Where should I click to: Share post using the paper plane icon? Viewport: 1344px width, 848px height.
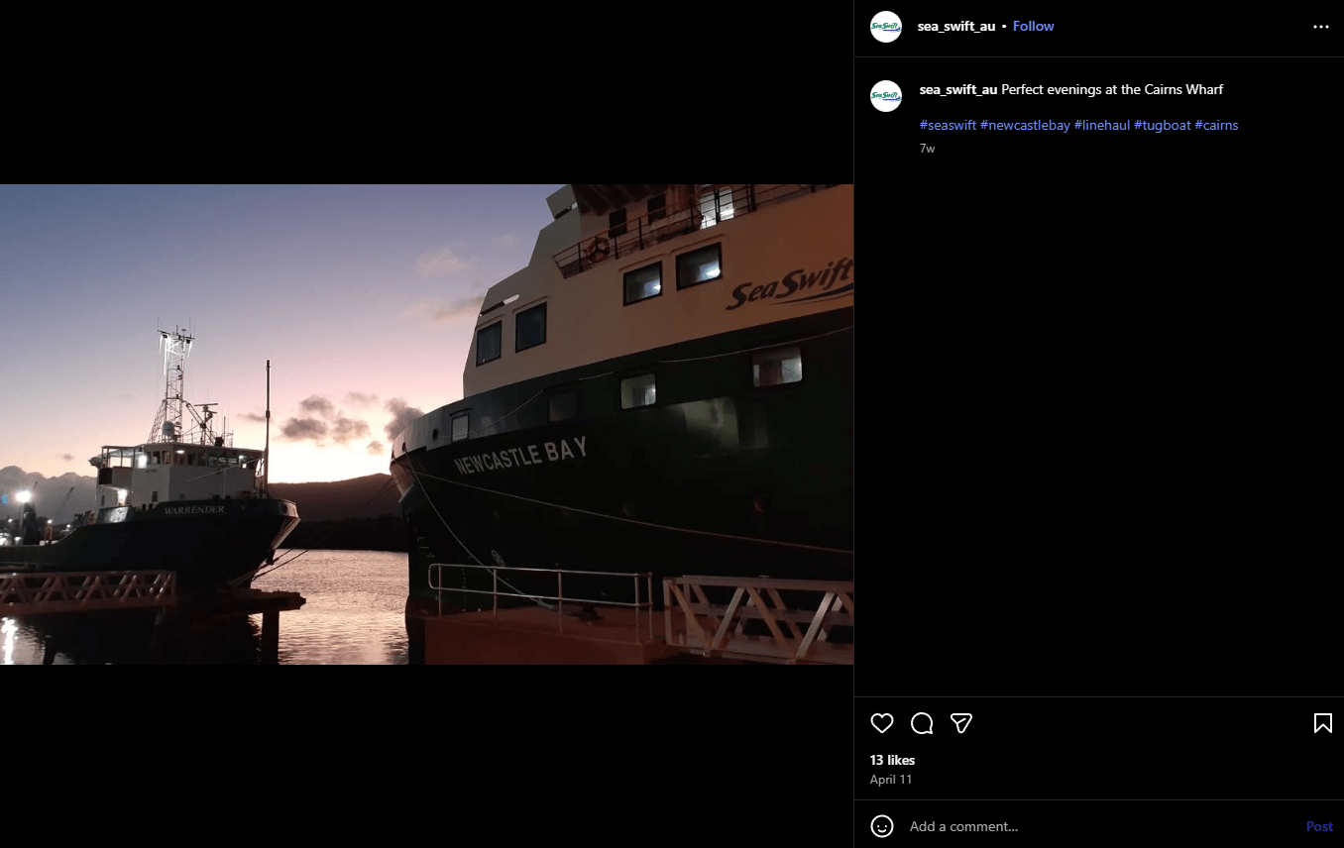(961, 723)
